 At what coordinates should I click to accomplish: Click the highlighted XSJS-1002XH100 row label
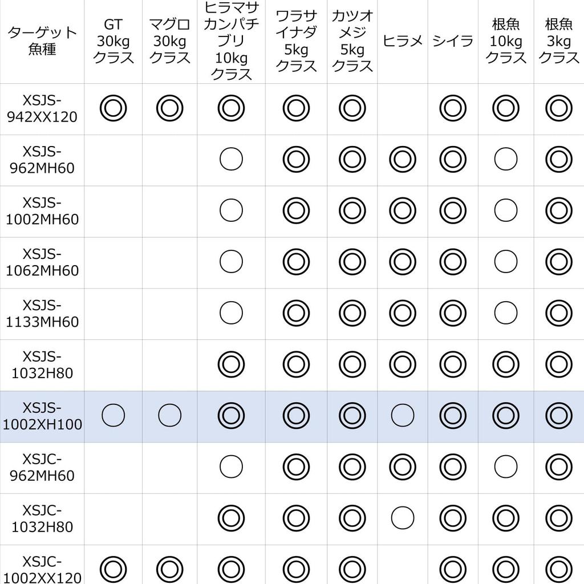42,416
